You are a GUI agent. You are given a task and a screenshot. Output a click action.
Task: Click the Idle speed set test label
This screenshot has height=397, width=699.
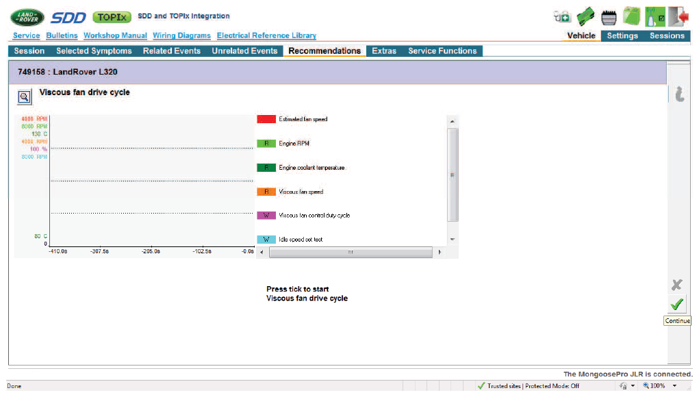pos(301,240)
